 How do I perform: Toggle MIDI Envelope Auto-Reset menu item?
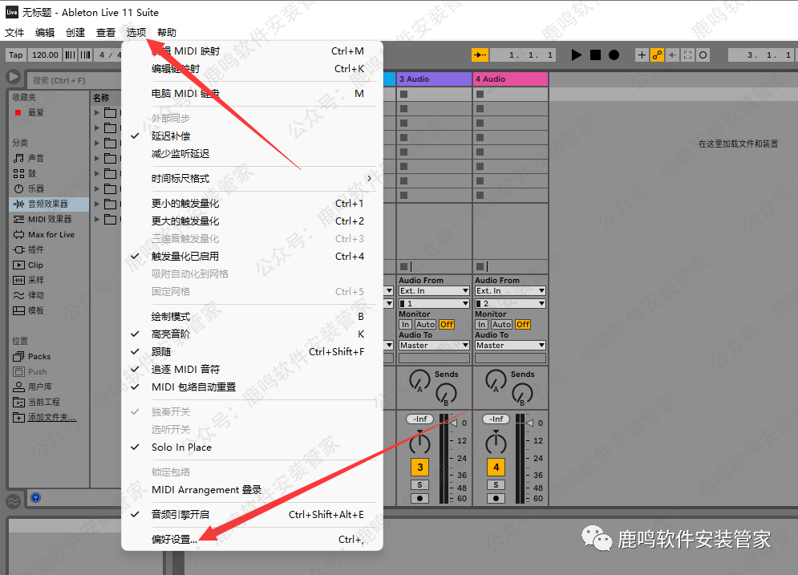[x=252, y=387]
